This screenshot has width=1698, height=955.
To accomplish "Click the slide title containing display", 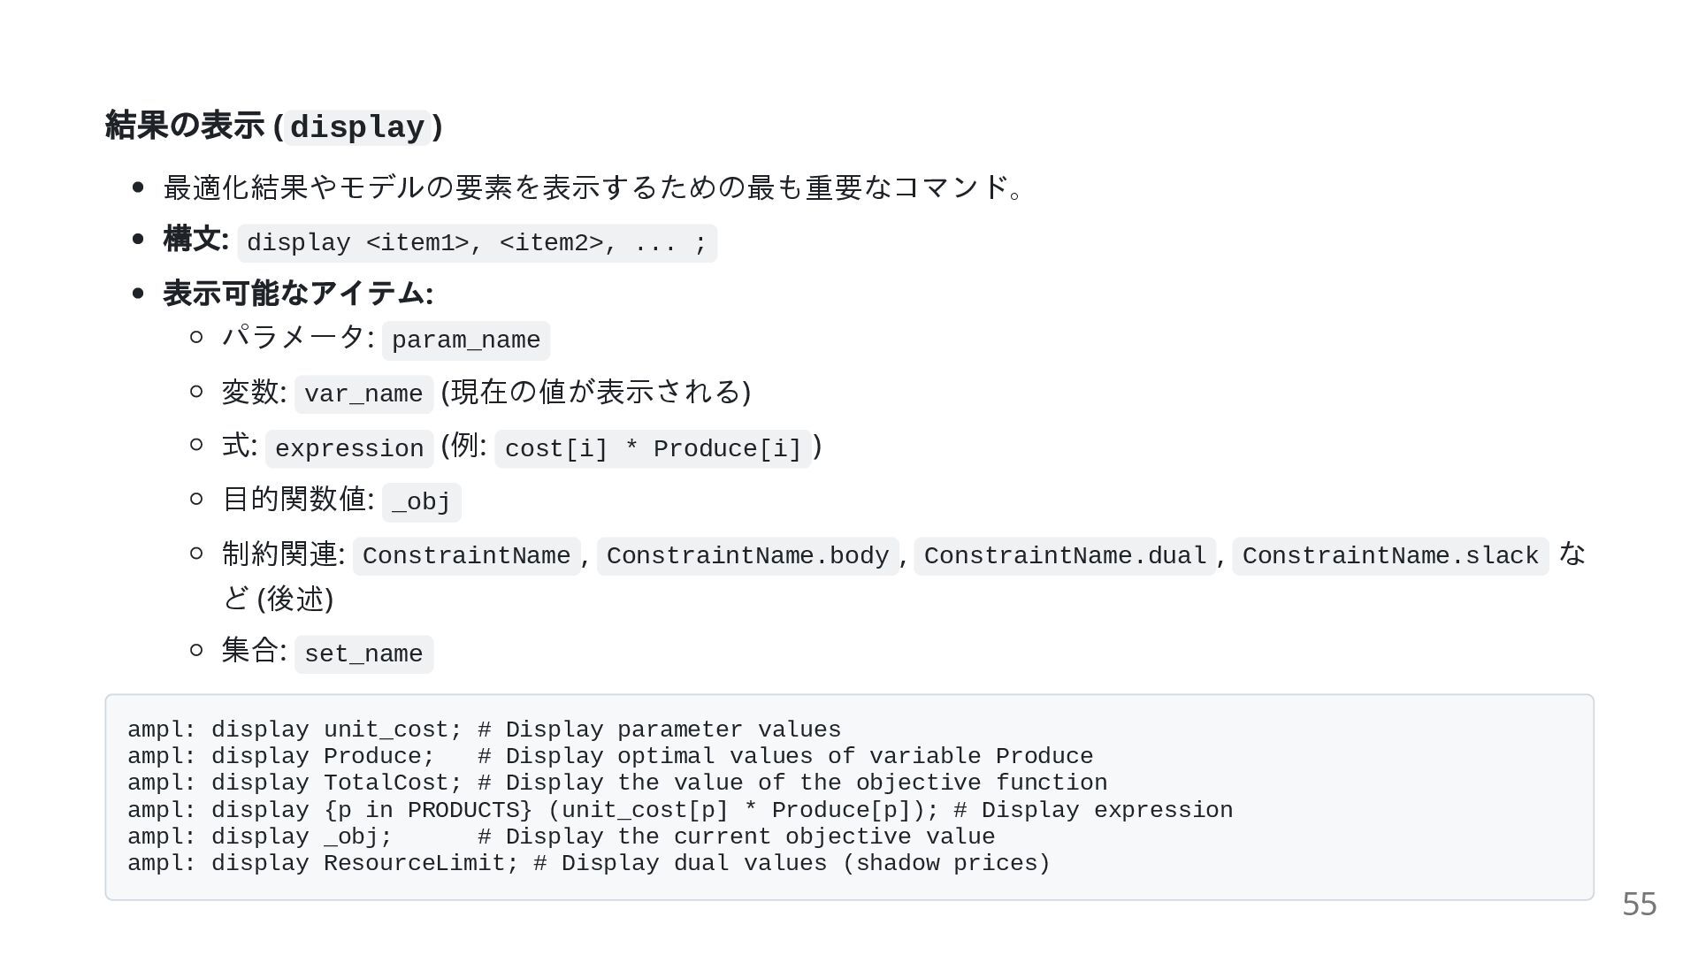I will (274, 126).
